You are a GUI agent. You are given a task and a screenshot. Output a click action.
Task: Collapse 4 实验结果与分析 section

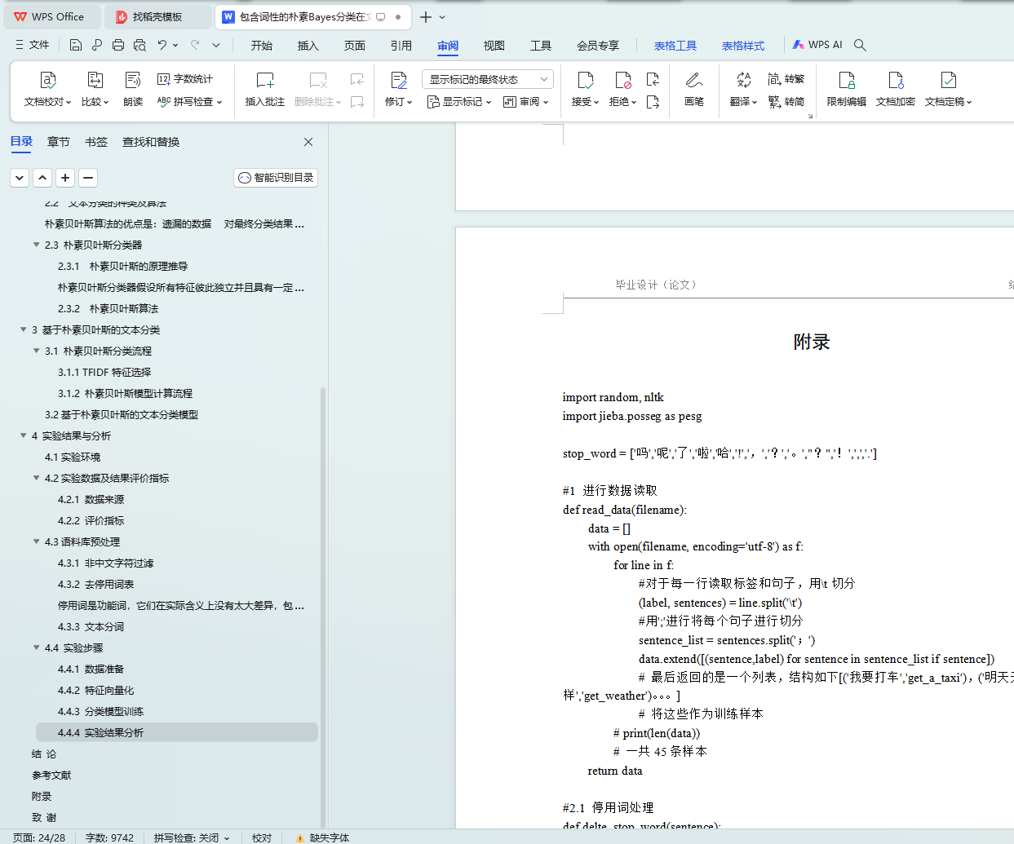click(x=23, y=435)
